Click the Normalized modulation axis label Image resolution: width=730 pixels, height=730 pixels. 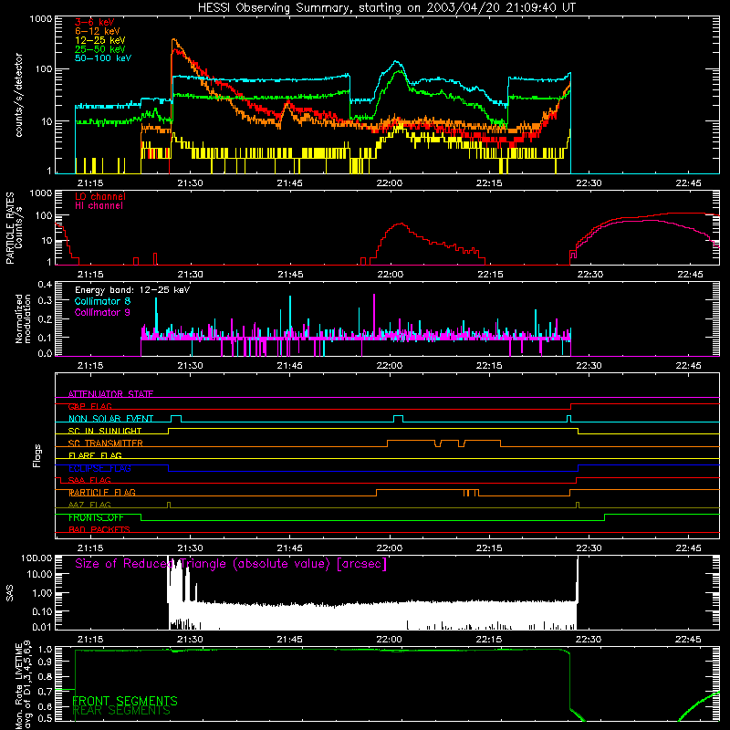[23, 318]
